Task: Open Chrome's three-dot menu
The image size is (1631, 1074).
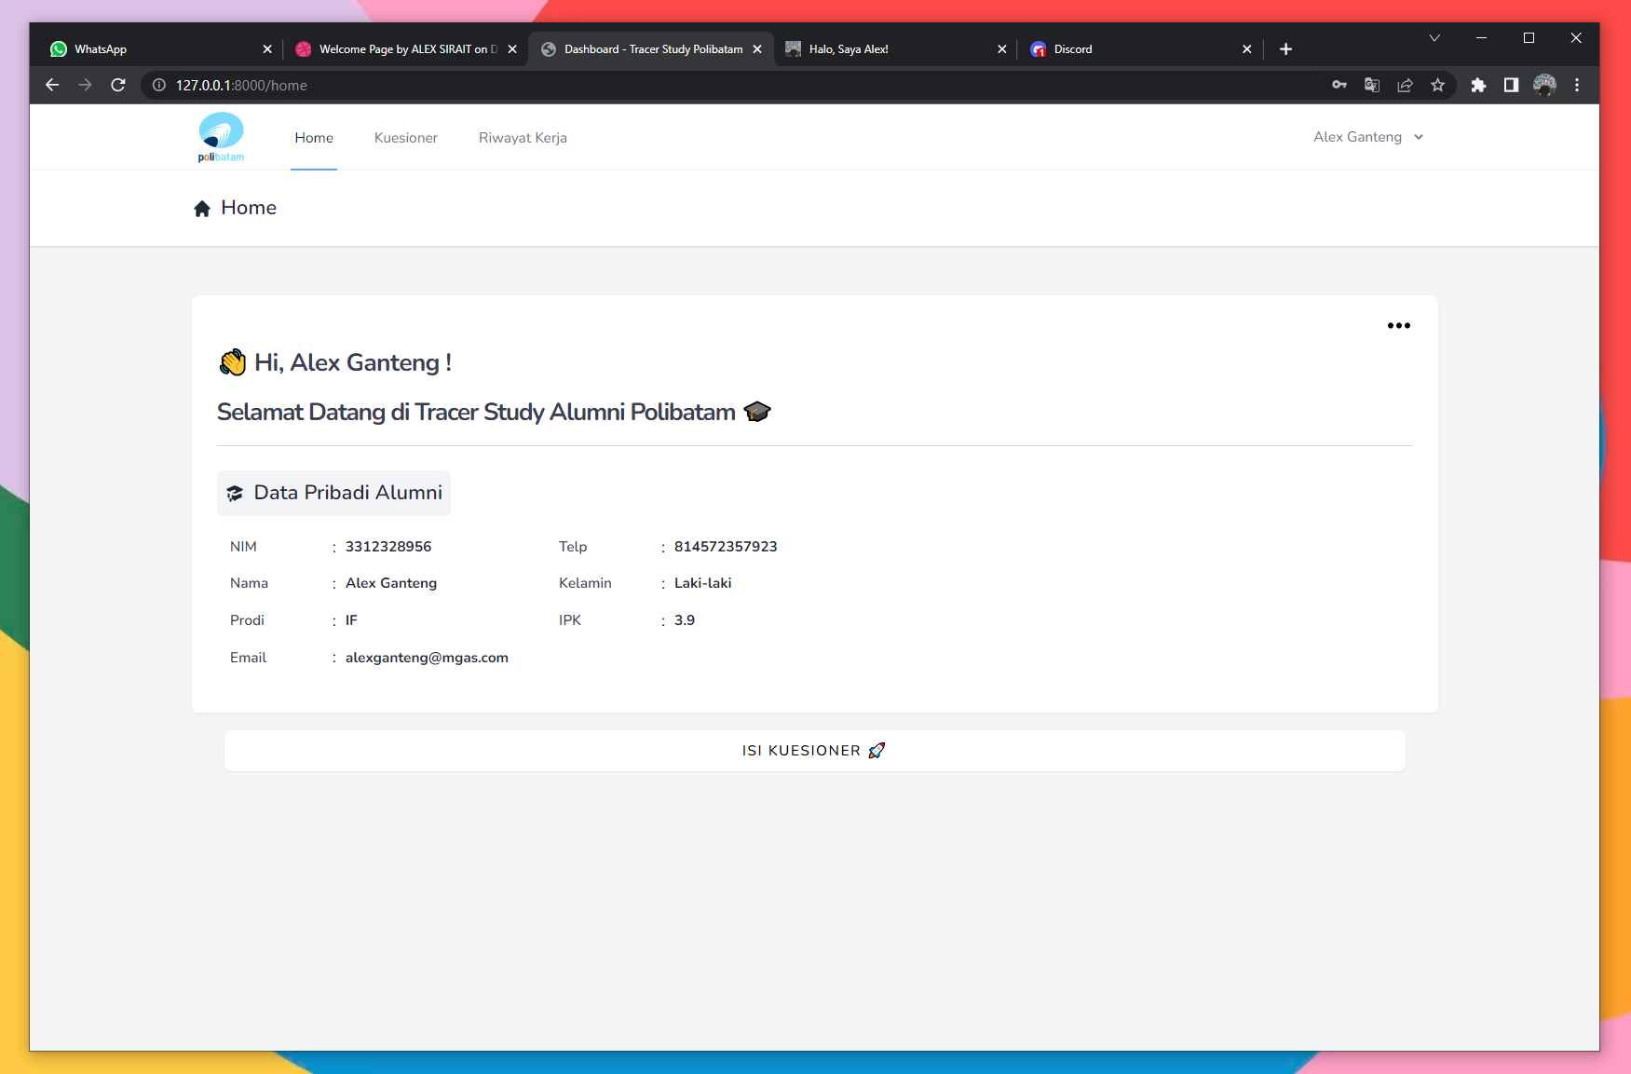Action: click(x=1577, y=85)
